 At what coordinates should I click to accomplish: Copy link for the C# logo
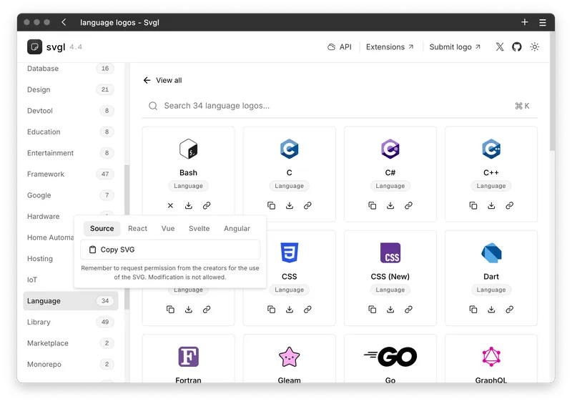408,205
